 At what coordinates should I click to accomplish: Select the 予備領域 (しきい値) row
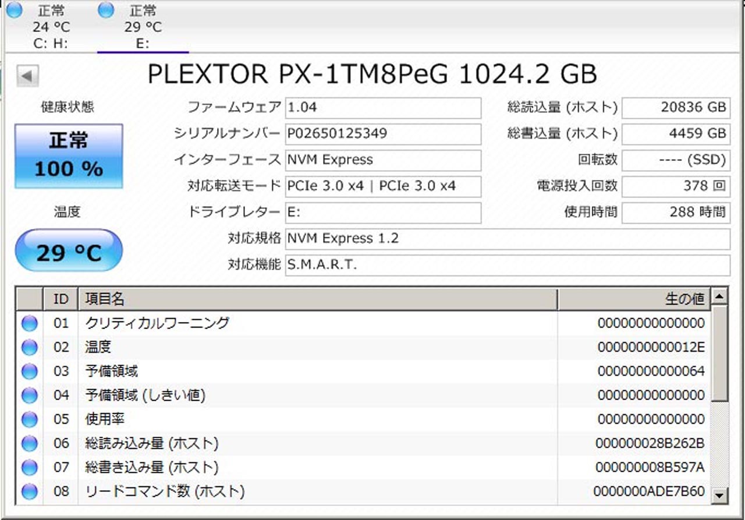click(364, 395)
